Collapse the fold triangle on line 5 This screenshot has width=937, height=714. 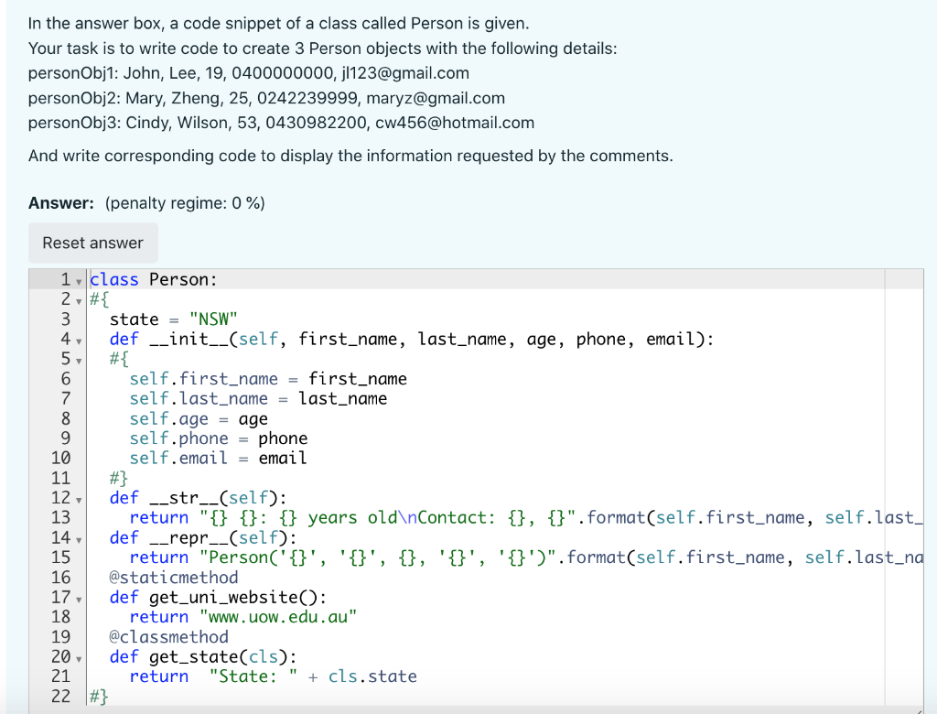tap(77, 358)
